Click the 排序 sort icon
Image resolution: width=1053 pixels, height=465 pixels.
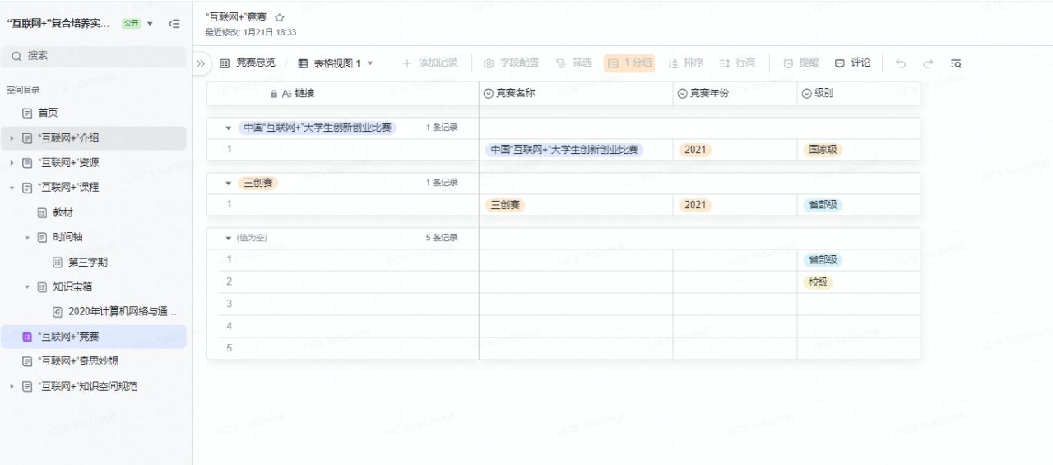[673, 63]
